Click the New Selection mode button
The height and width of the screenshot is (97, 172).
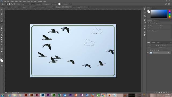click(7, 4)
